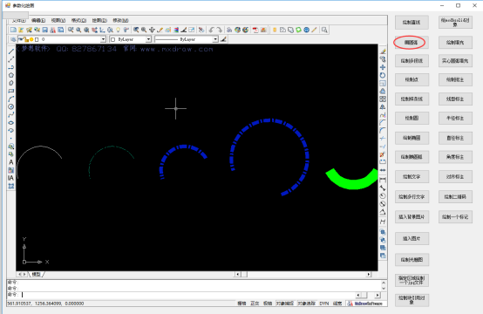Screen dimensions: 483x314
Task: Toggle 正交 ortho mode in status bar
Action: (255, 304)
